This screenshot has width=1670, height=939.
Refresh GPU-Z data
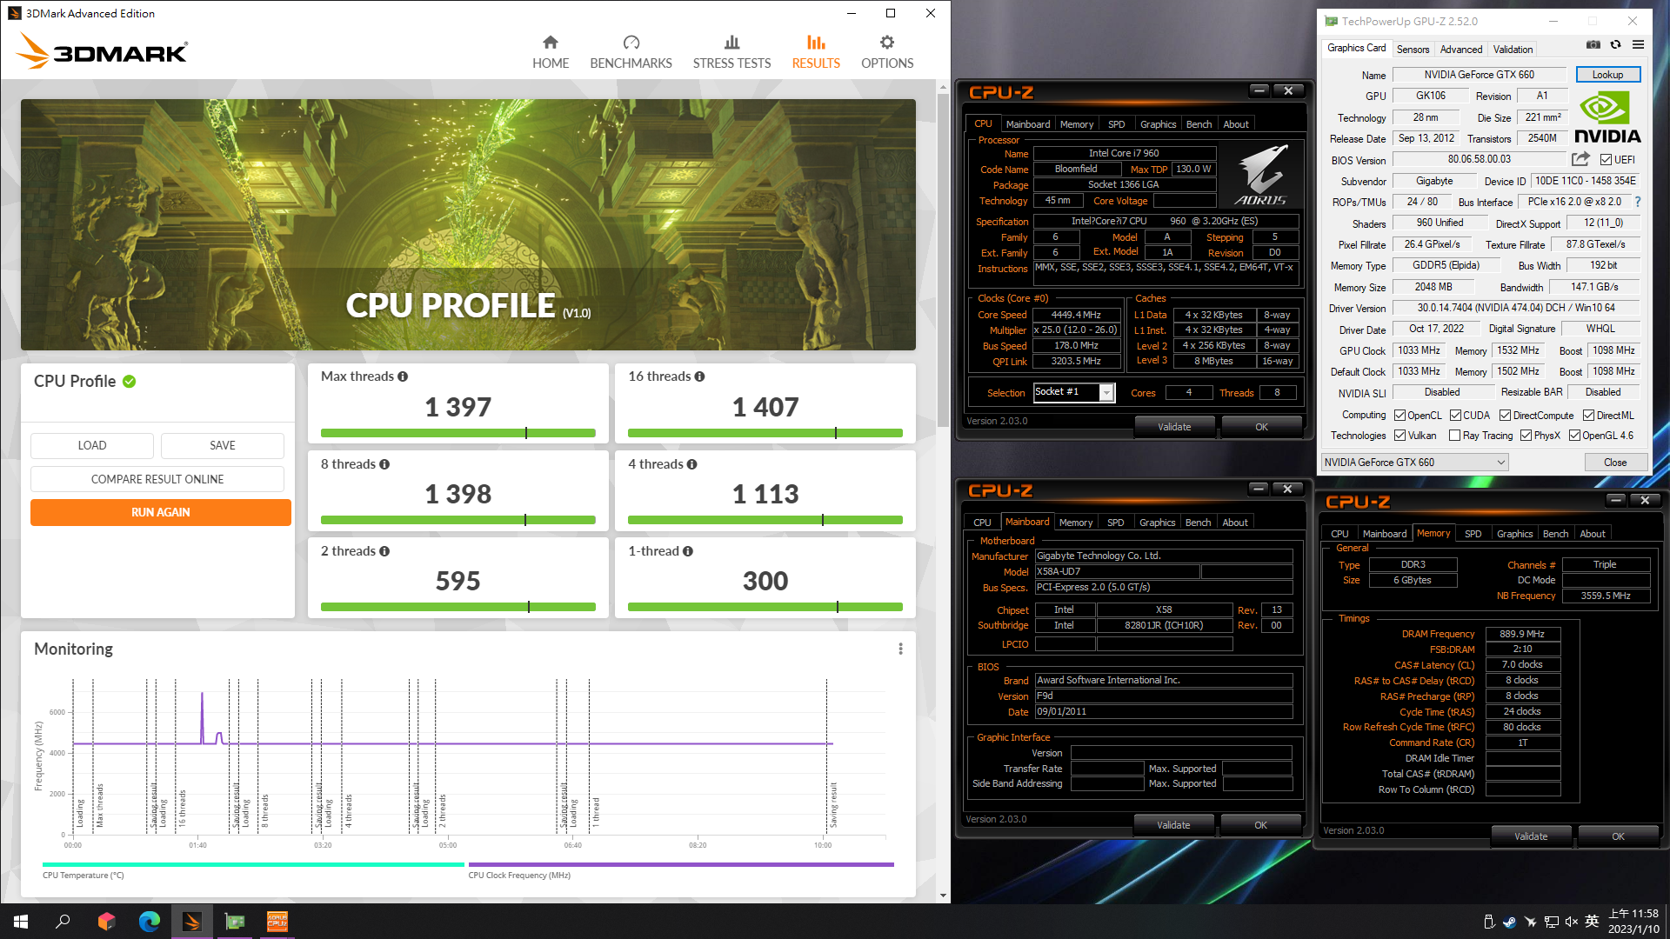tap(1615, 45)
